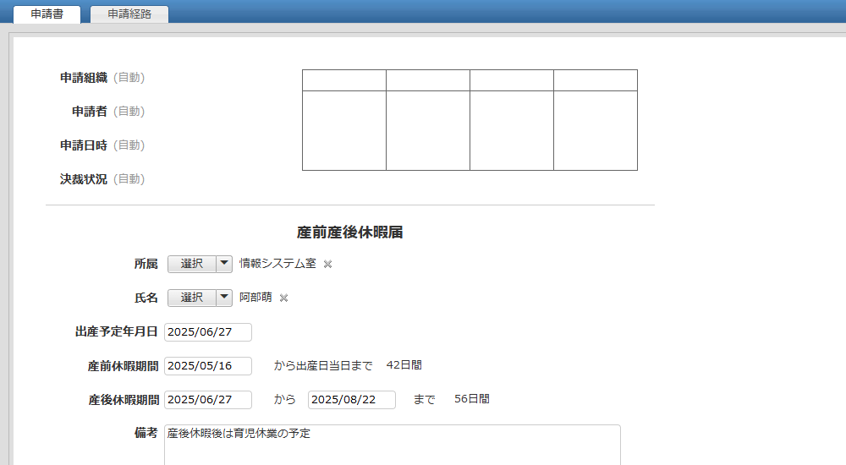846x465 pixels.
Task: Click into the 備考 remarks text area
Action: coord(392,448)
